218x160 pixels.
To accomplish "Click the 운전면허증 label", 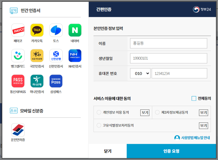I will pyautogui.click(x=18, y=140).
